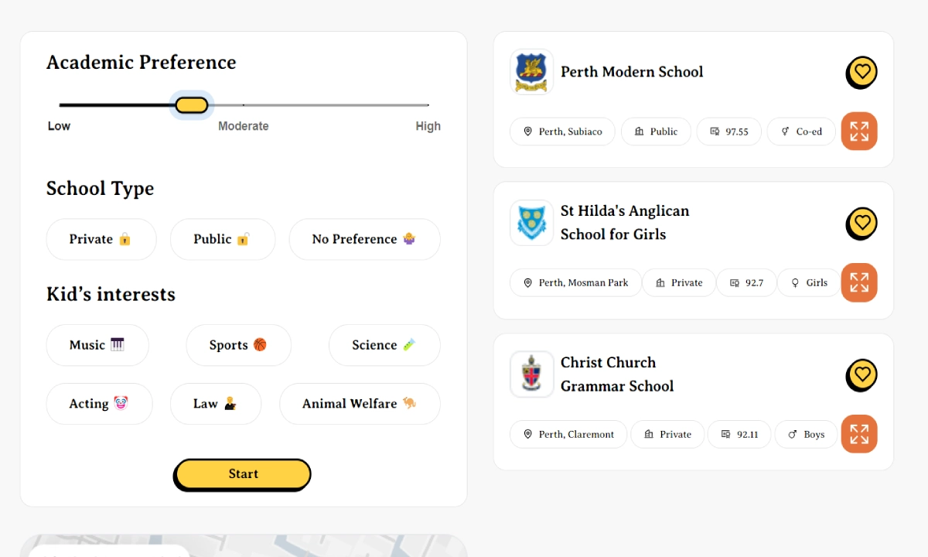Expand the Perth Modern School card
The image size is (928, 557).
coord(859,131)
